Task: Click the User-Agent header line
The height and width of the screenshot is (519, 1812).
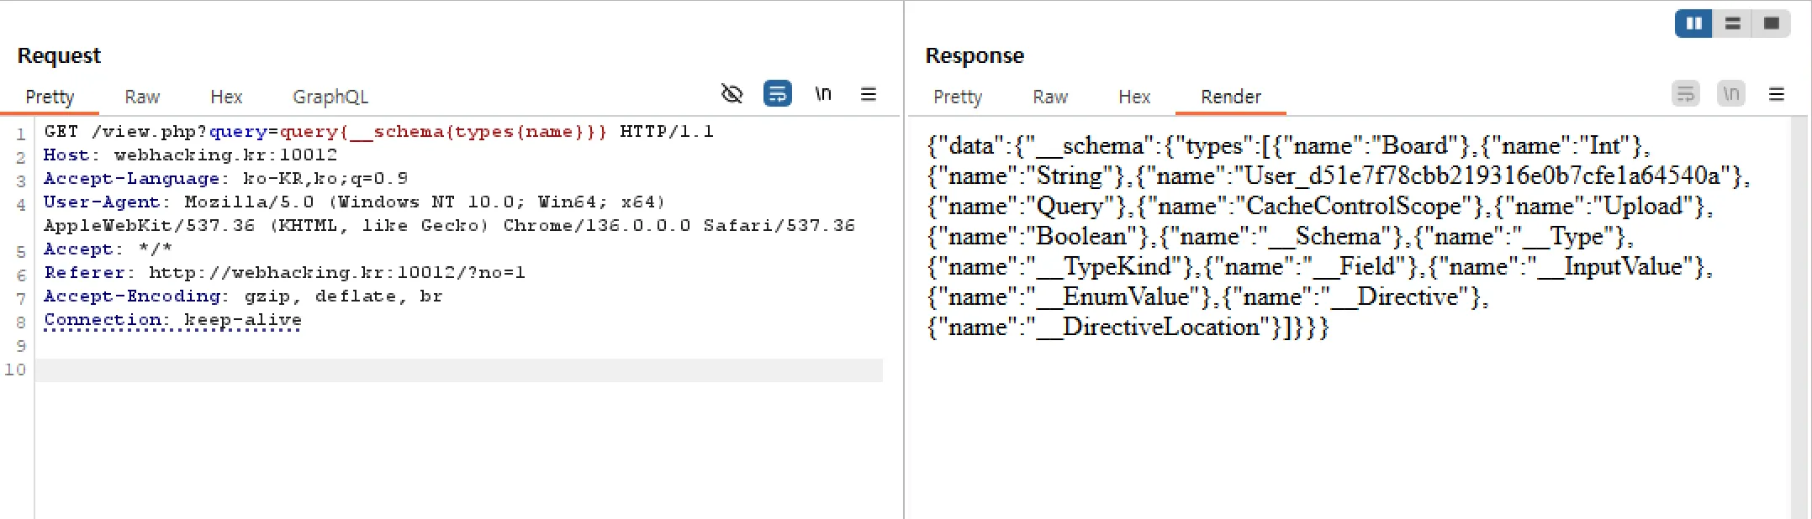Action: [x=449, y=214]
